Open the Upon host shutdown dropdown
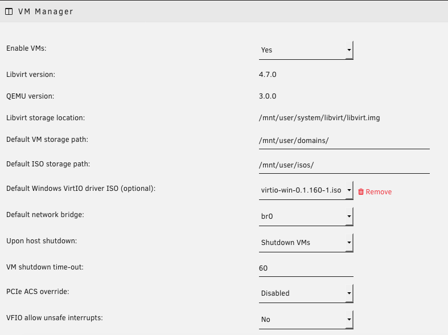The width and height of the screenshot is (448, 335). 306,243
